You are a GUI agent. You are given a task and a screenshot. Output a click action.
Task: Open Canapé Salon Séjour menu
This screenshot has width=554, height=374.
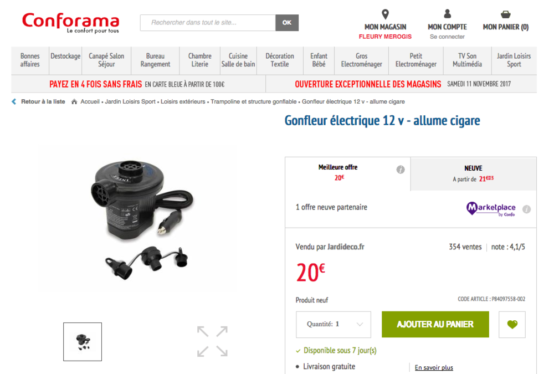click(106, 60)
